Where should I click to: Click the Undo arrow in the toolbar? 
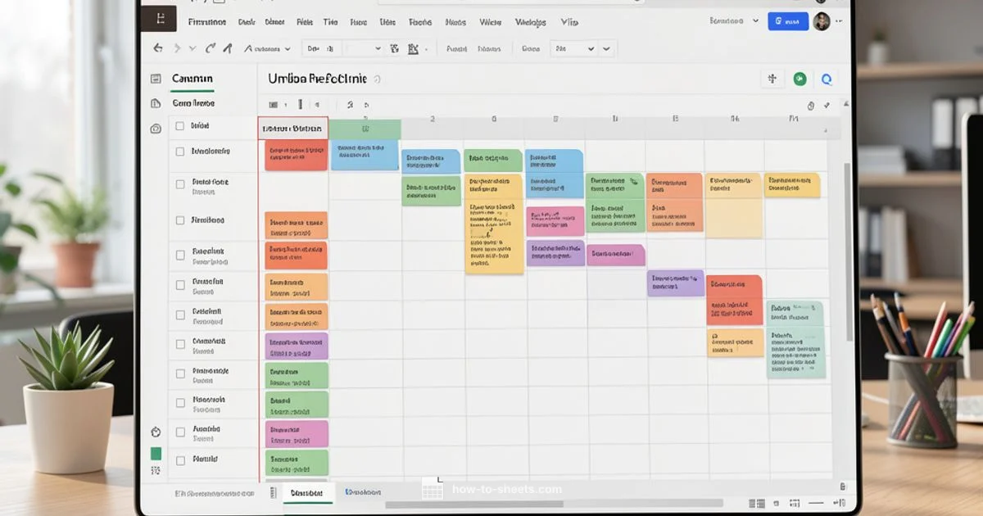tap(156, 48)
